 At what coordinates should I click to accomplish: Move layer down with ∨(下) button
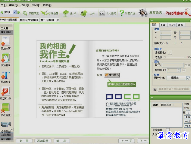188,126
